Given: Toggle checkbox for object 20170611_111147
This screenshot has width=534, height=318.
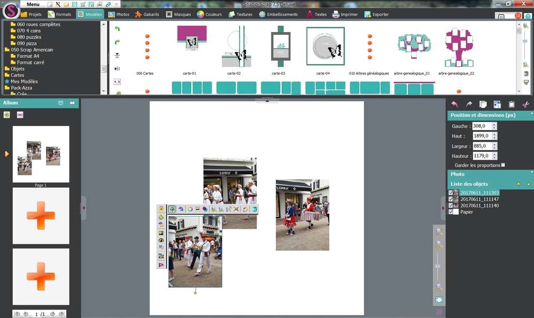Looking at the screenshot, I should point(451,199).
